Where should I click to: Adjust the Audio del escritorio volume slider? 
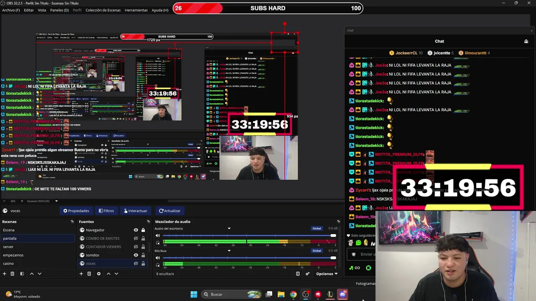(249, 236)
